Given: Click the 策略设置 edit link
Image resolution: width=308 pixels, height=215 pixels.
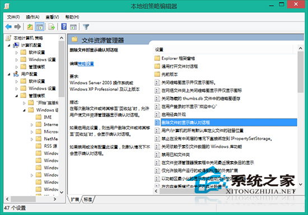Looking at the screenshot, I should [x=86, y=64].
